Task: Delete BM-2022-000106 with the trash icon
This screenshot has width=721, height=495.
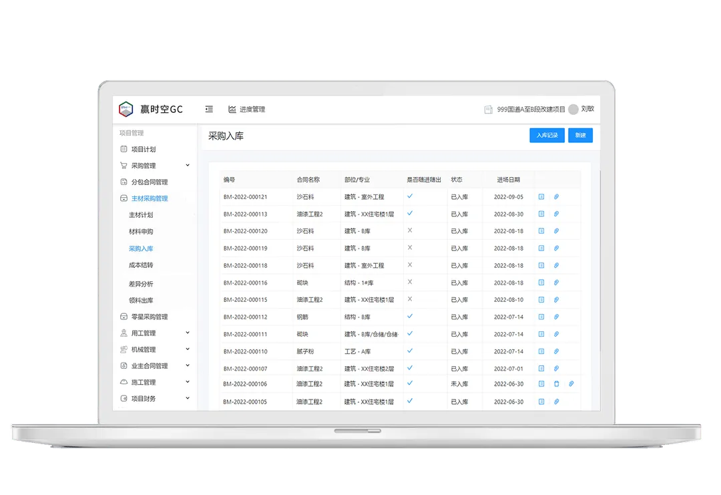Action: pyautogui.click(x=556, y=383)
